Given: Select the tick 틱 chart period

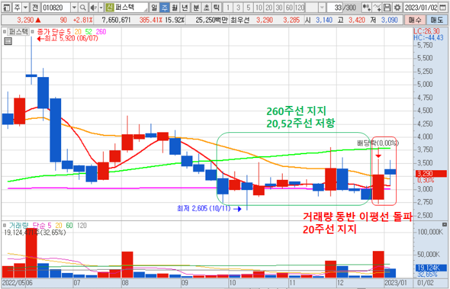Looking at the screenshot, I should [217, 7].
